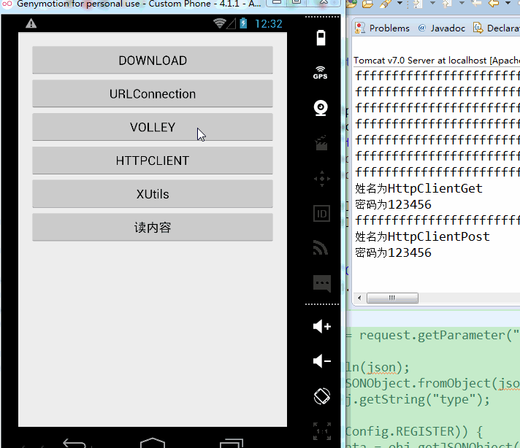520x448 pixels.
Task: Click the console scrollbar left arrow
Action: [x=359, y=298]
